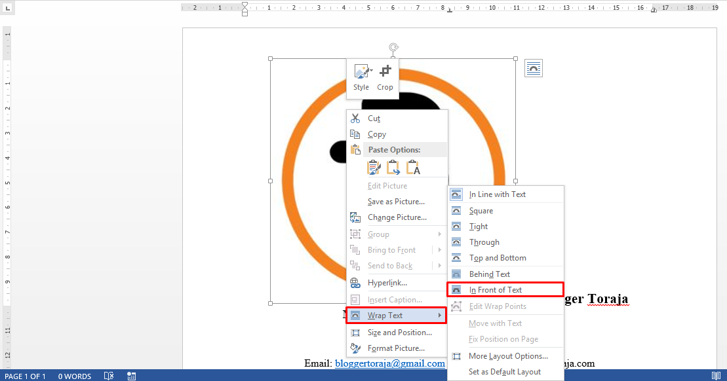The height and width of the screenshot is (381, 727).
Task: Click the More Layout Options icon
Action: 456,356
